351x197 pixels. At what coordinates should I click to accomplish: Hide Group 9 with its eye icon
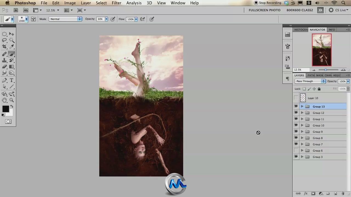tap(296, 132)
